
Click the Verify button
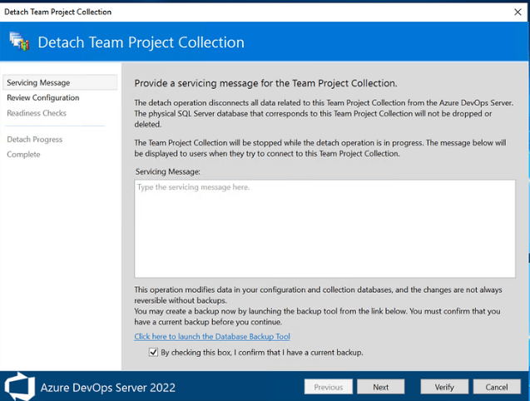click(444, 387)
